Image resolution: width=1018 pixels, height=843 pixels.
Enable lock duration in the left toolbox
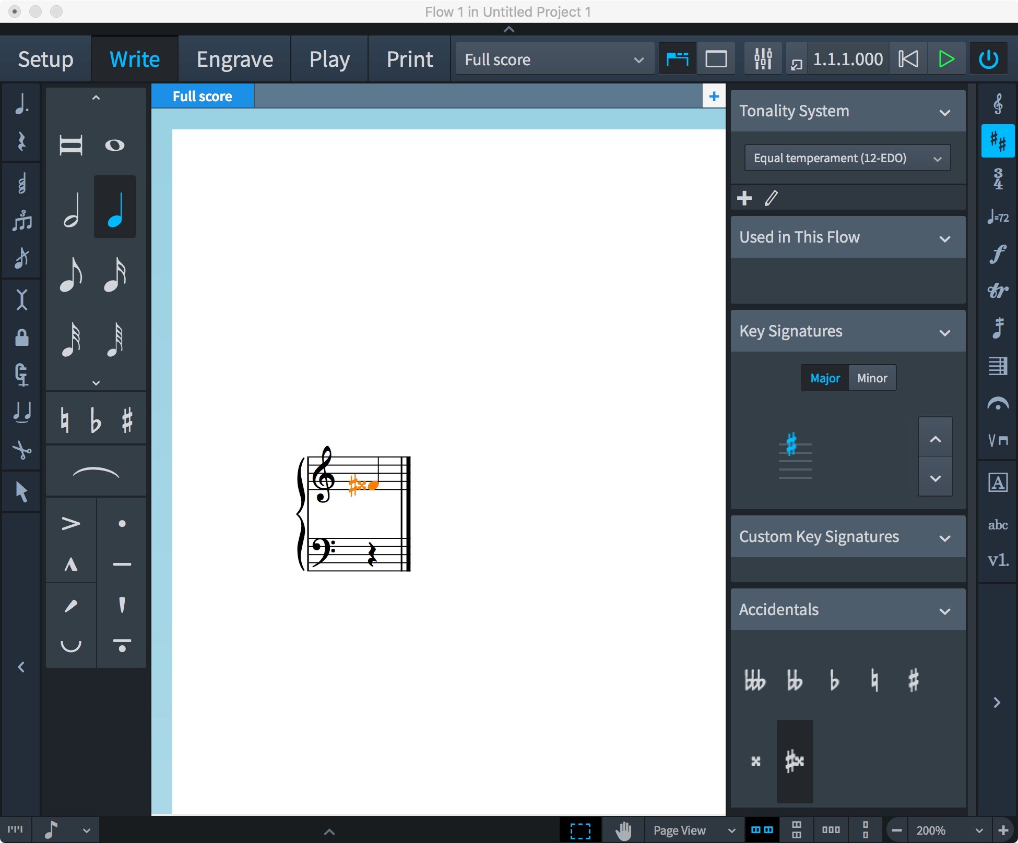pyautogui.click(x=22, y=338)
